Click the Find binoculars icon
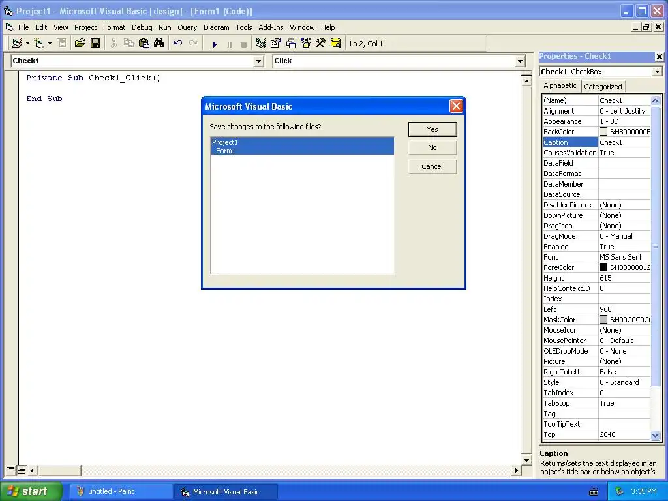 159,43
